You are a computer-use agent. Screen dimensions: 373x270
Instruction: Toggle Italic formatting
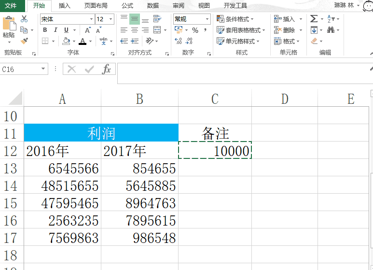(55, 30)
